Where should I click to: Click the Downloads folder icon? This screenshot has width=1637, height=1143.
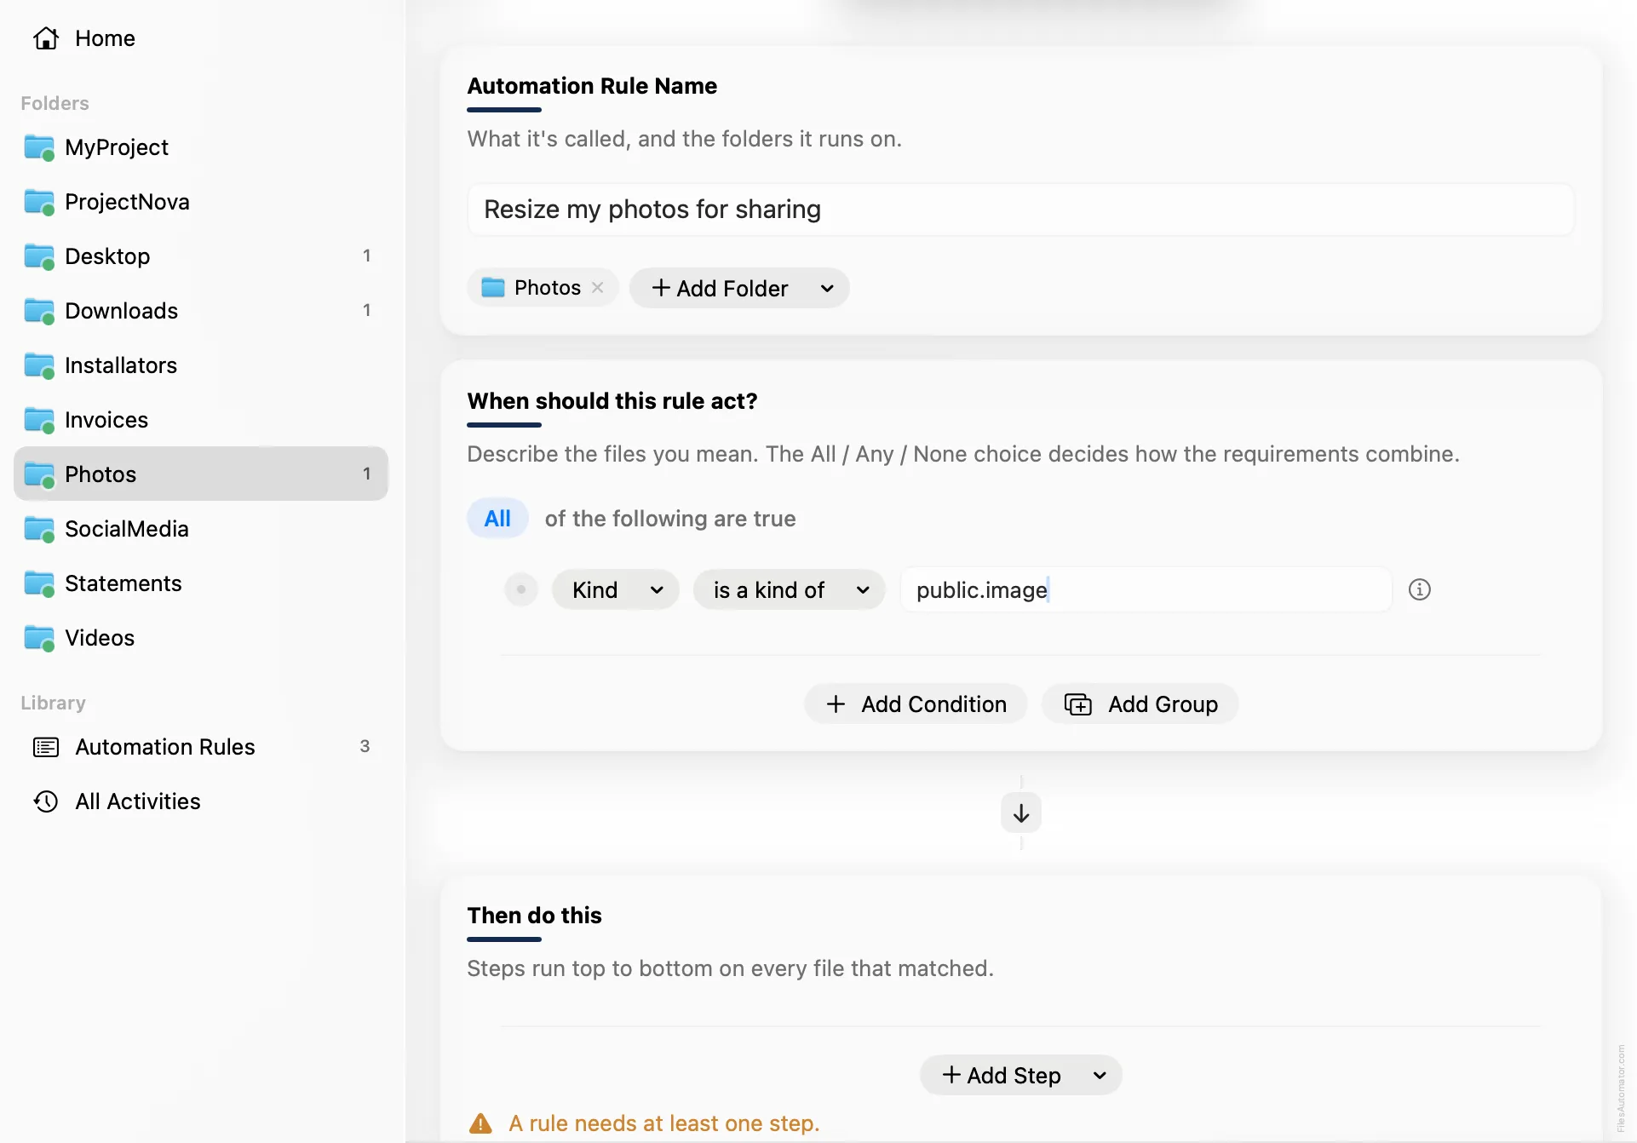pyautogui.click(x=39, y=311)
